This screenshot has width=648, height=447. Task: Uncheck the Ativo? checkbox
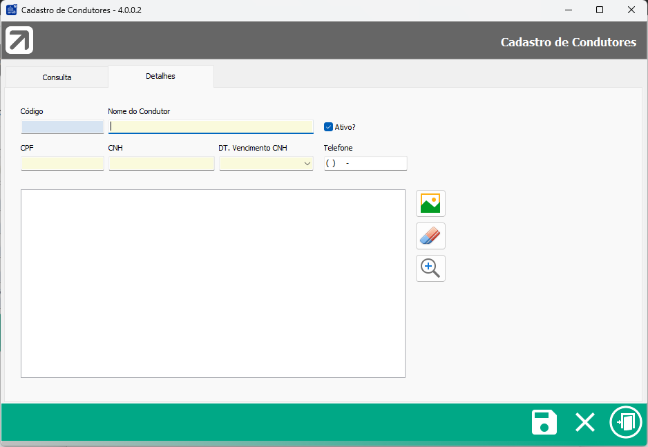(x=329, y=127)
